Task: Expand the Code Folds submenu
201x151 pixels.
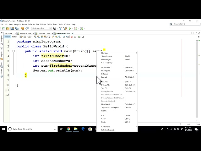Action: 117,126
